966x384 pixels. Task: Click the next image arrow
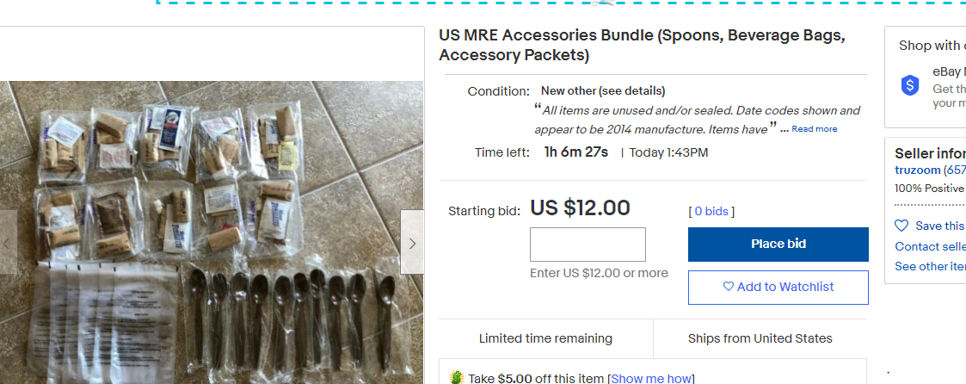pyautogui.click(x=412, y=243)
